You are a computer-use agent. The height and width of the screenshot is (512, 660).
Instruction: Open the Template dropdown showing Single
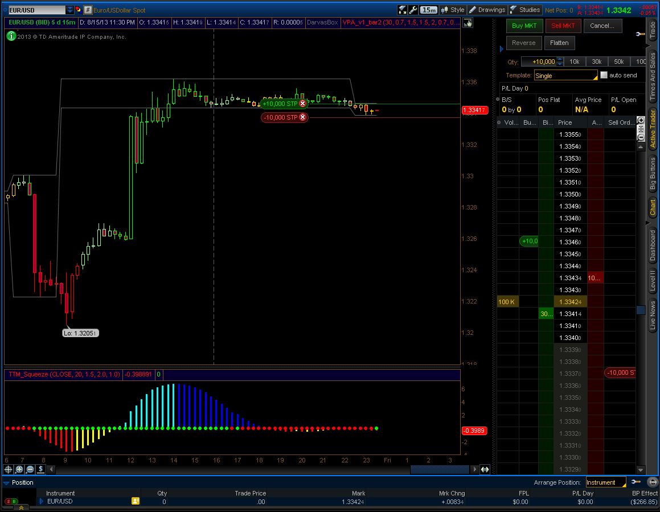pyautogui.click(x=566, y=76)
